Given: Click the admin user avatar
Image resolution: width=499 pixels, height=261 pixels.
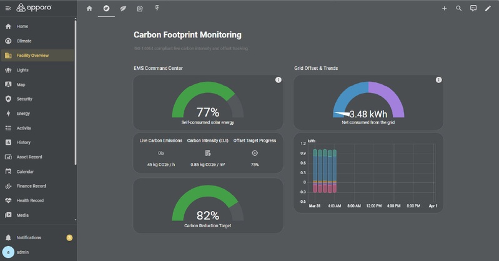Looking at the screenshot, I should (8, 252).
